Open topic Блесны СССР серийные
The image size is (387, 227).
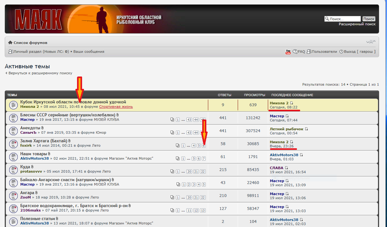(x=68, y=115)
